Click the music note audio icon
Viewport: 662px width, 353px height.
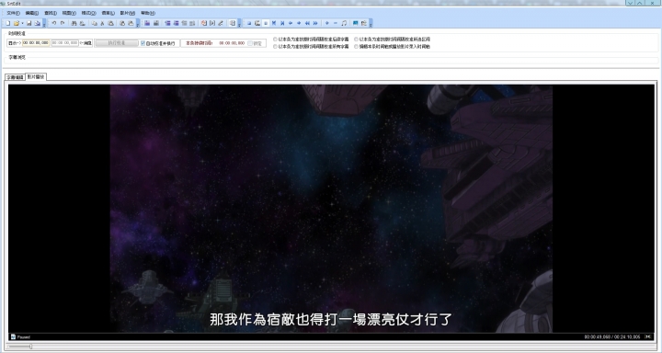tap(344, 23)
